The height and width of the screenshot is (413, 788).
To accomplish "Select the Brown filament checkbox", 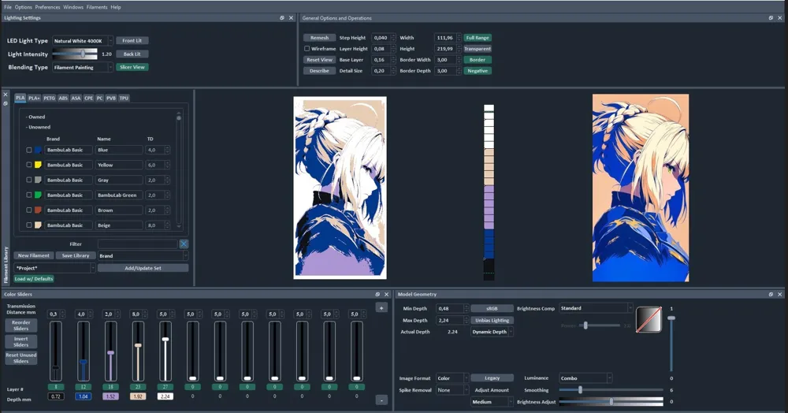I will point(28,210).
